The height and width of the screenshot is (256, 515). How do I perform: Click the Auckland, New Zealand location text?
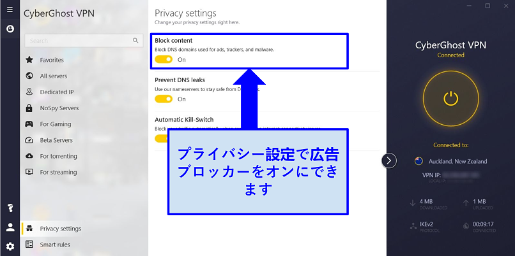click(457, 161)
